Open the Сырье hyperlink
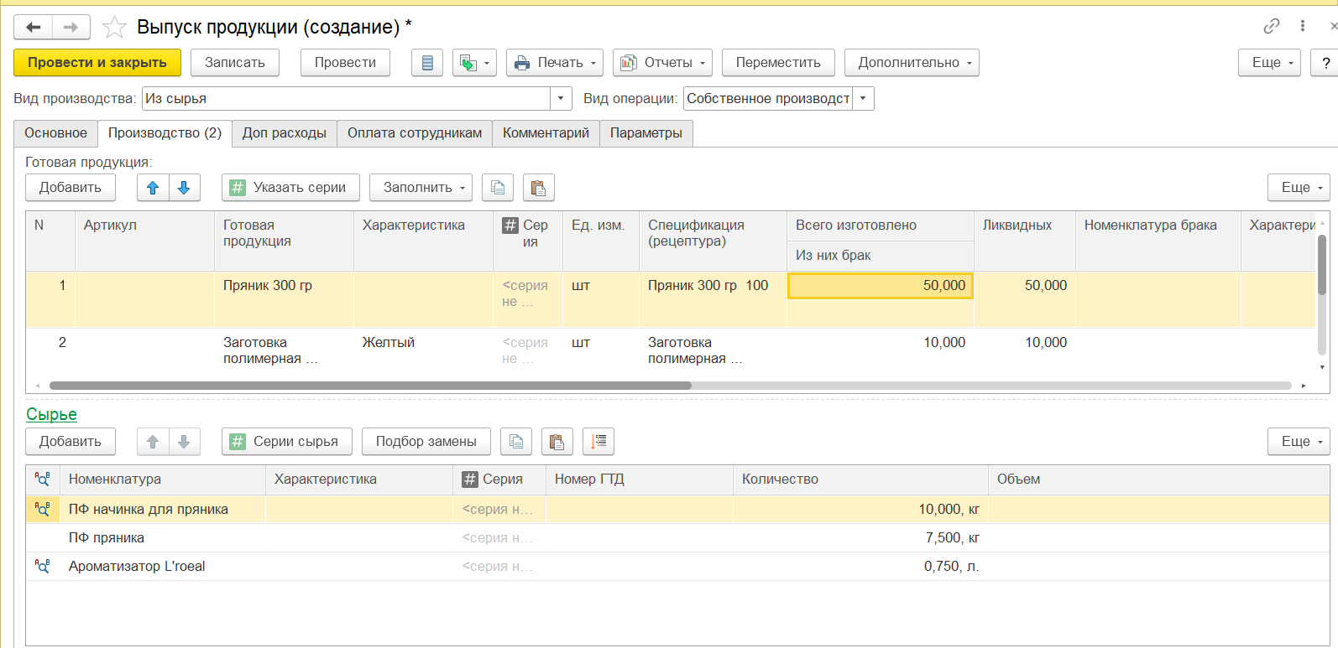 tap(51, 414)
